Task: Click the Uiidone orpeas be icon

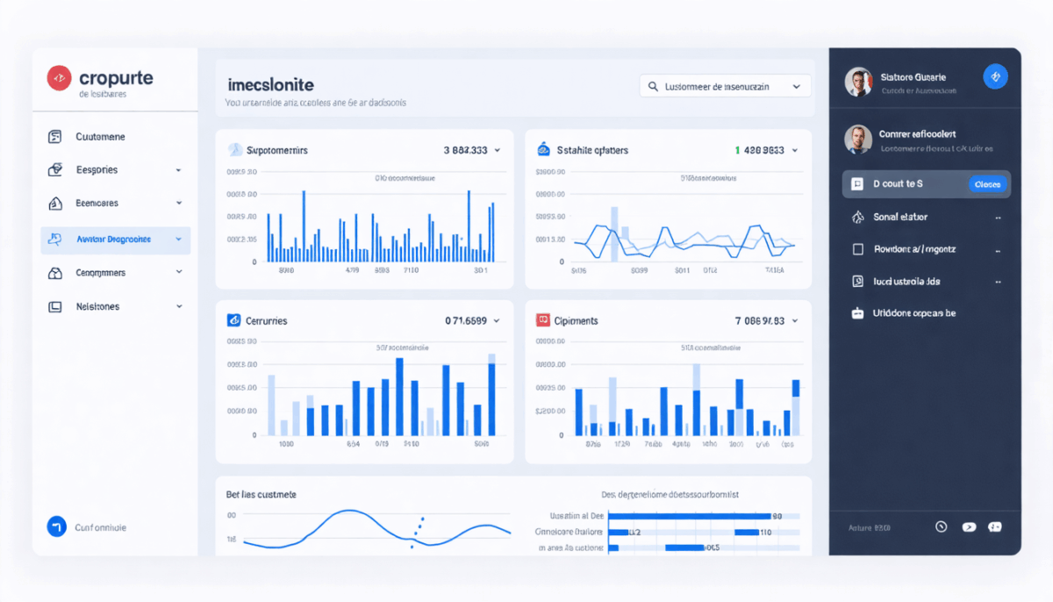Action: [858, 312]
